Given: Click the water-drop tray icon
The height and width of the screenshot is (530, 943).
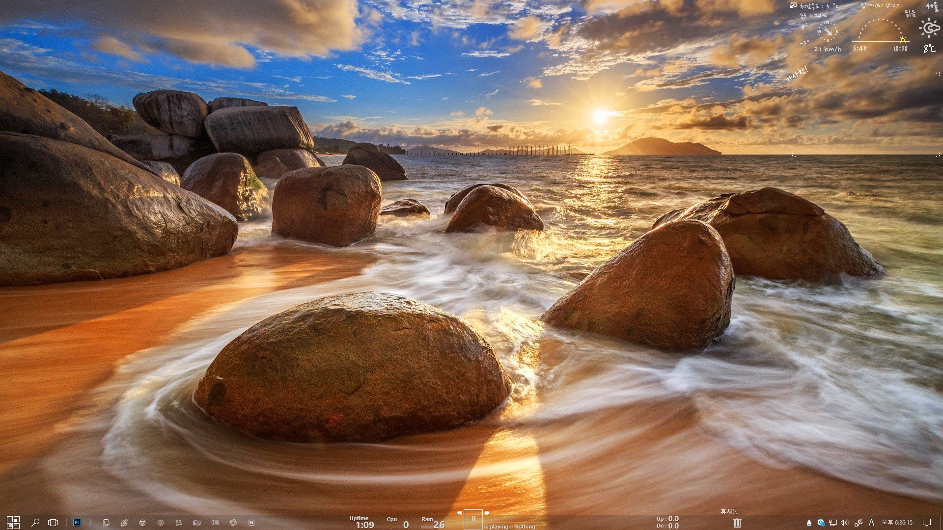Looking at the screenshot, I should click(x=809, y=523).
